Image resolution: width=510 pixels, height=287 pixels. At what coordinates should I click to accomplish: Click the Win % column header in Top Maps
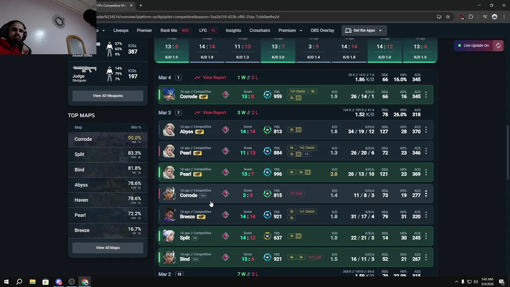(x=136, y=128)
